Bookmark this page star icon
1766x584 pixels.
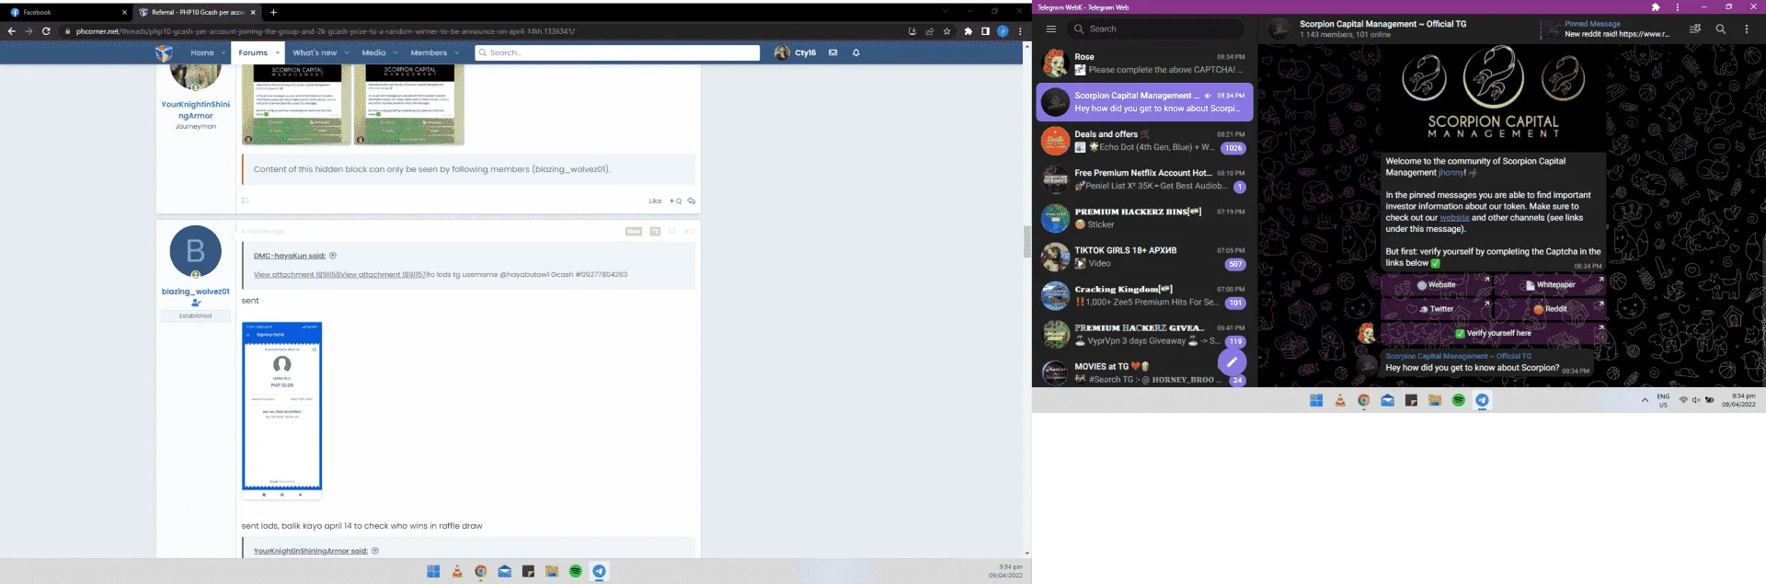point(946,31)
